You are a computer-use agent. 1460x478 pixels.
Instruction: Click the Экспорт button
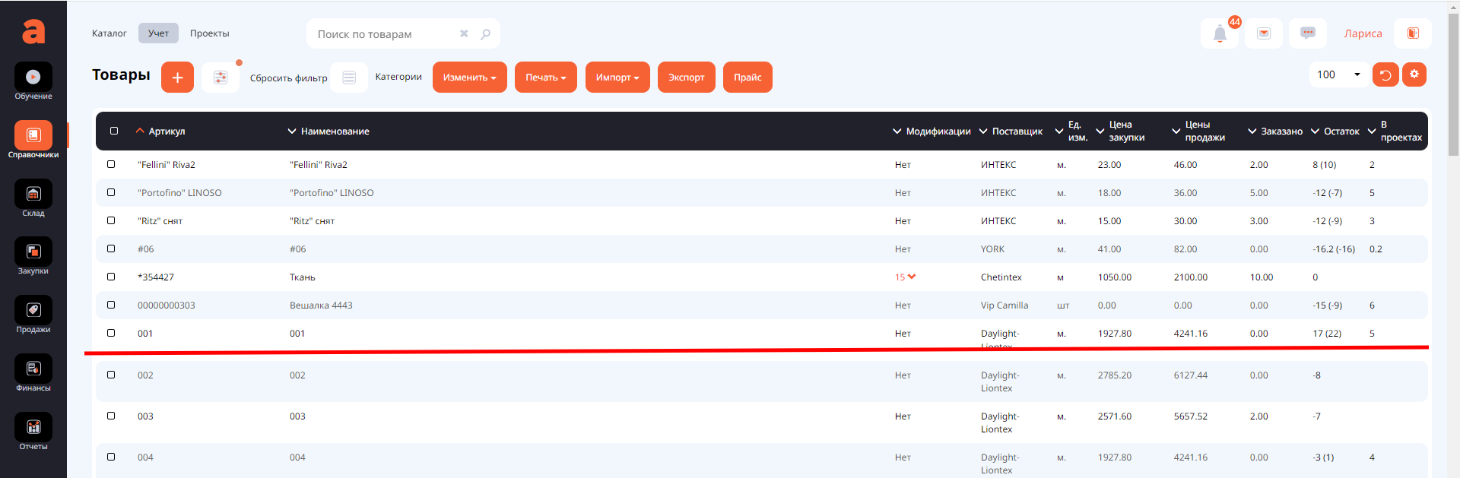point(686,78)
